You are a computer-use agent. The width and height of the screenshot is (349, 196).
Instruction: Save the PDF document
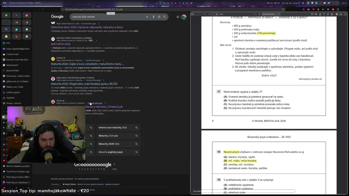pos(341,14)
